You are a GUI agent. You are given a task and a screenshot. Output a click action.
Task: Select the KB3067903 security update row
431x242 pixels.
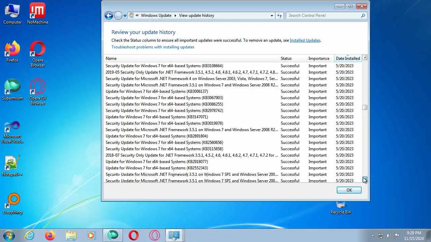[x=233, y=98]
